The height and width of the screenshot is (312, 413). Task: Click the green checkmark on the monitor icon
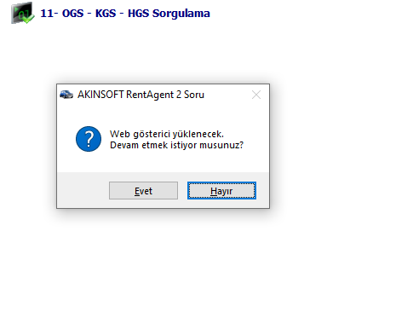point(28,19)
